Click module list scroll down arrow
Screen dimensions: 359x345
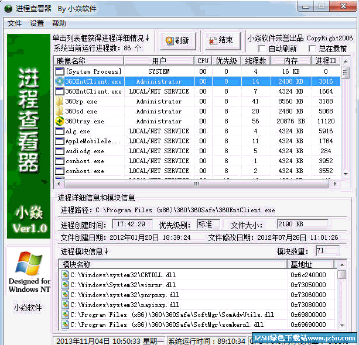(342, 325)
